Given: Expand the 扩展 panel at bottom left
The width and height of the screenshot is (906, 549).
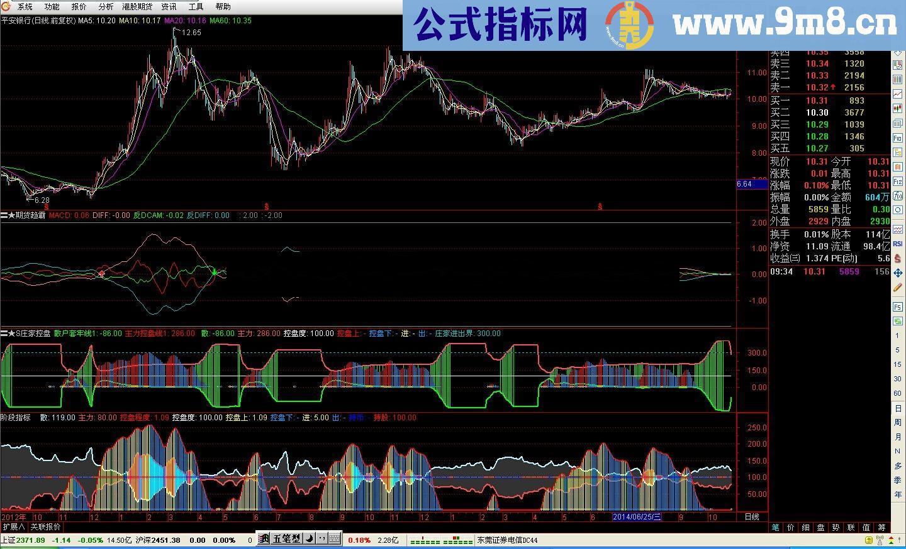Looking at the screenshot, I should coord(14,527).
